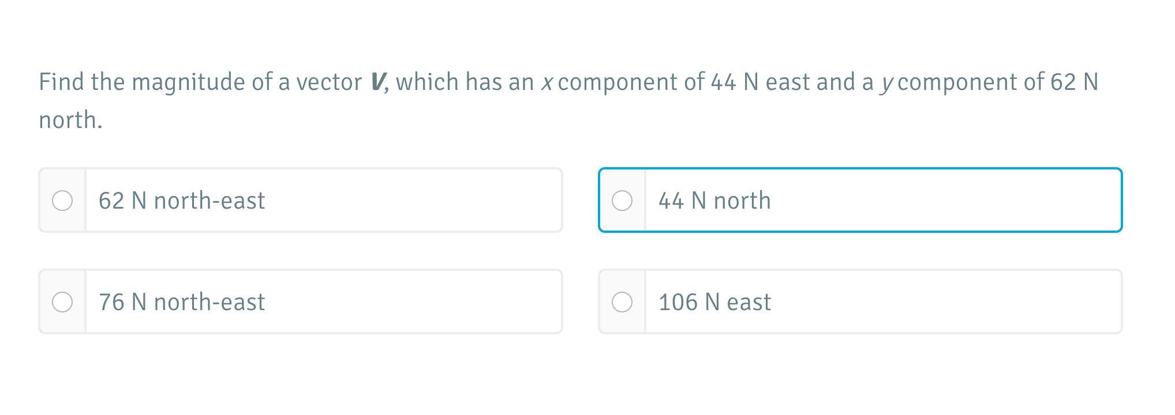Viewport: 1175px width, 415px height.
Task: Click the word "Find" starting the question
Action: click(61, 82)
